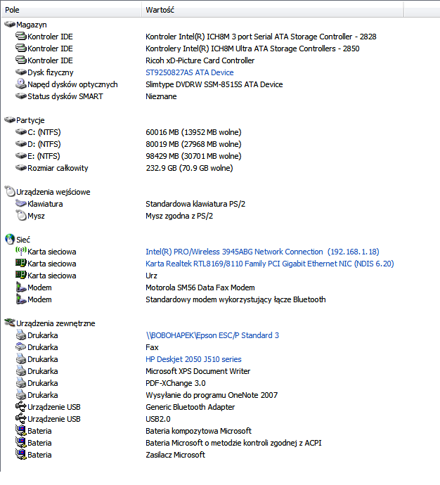The width and height of the screenshot is (440, 485).
Task: Click the 232.9 GB (70.9 GB wolne) value
Action: [x=189, y=168]
